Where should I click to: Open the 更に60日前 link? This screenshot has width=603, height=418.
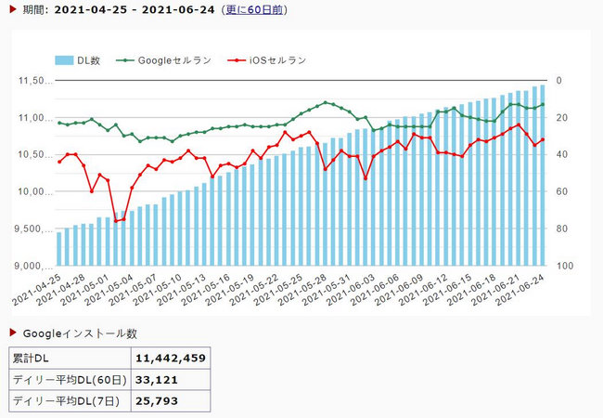click(x=254, y=9)
